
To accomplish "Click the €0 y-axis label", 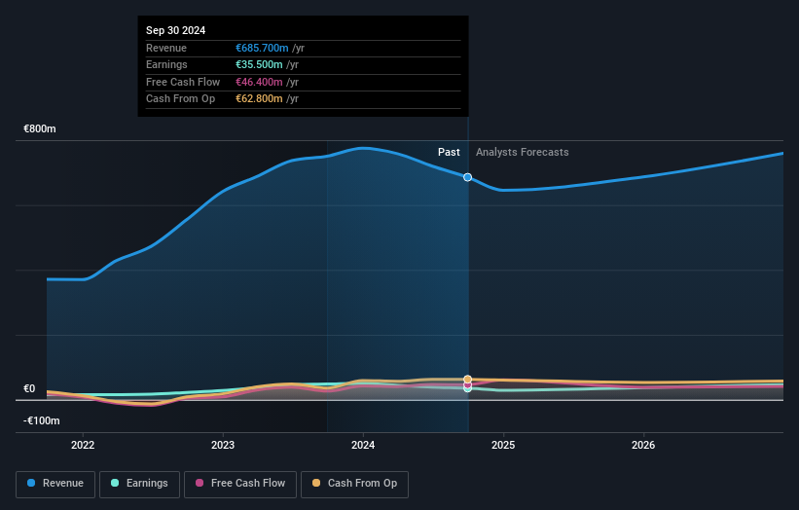I will (x=29, y=388).
